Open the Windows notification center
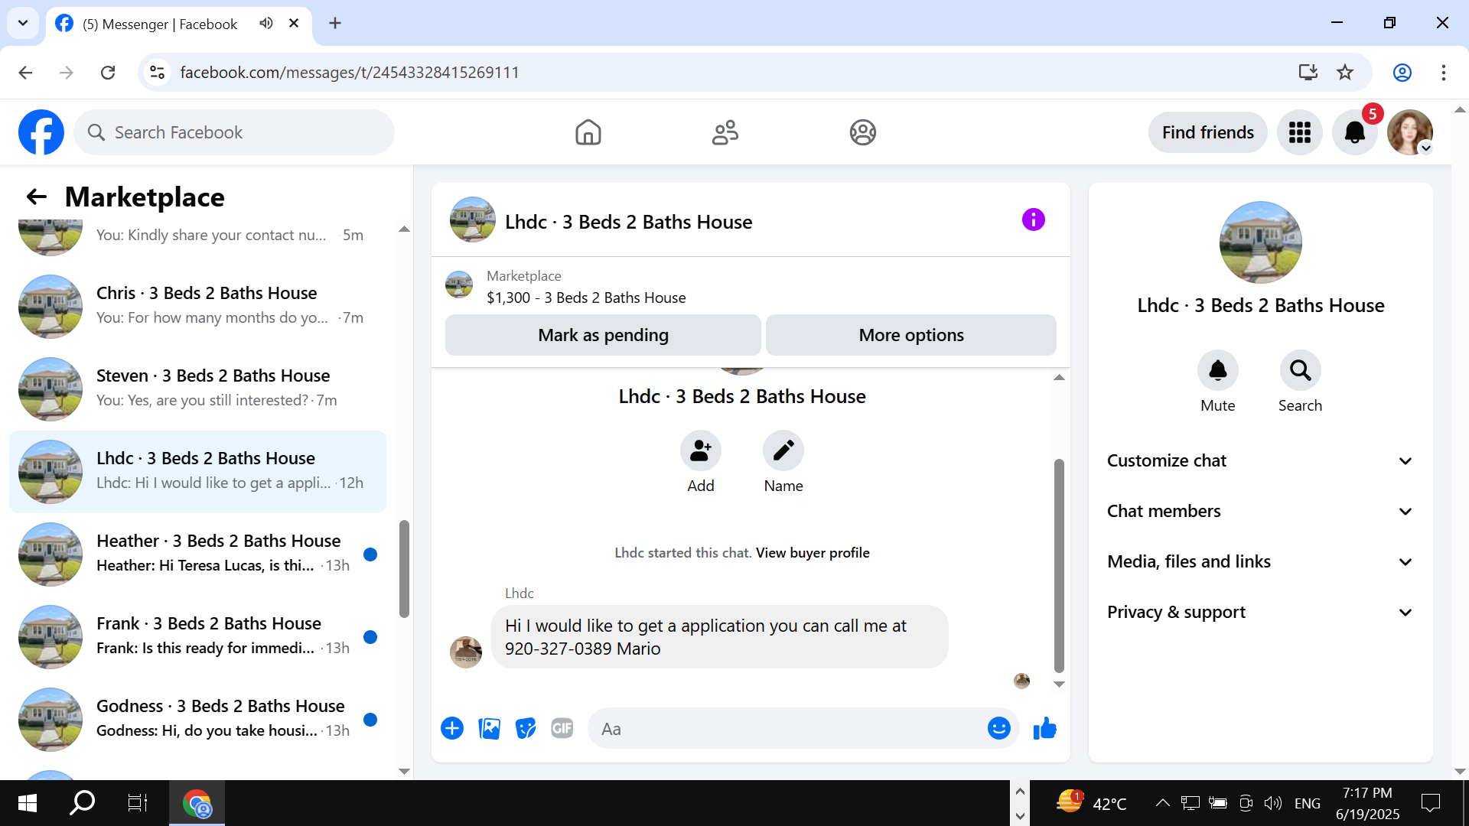The height and width of the screenshot is (826, 1469). (1430, 803)
